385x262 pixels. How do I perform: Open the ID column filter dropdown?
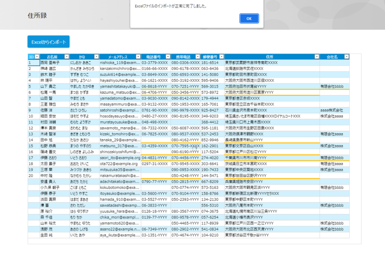(x=37, y=57)
